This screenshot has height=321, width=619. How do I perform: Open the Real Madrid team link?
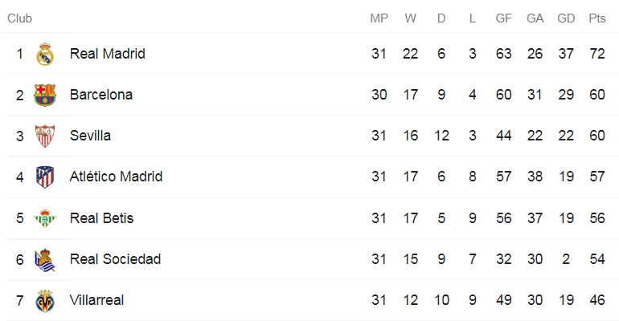[x=108, y=54]
